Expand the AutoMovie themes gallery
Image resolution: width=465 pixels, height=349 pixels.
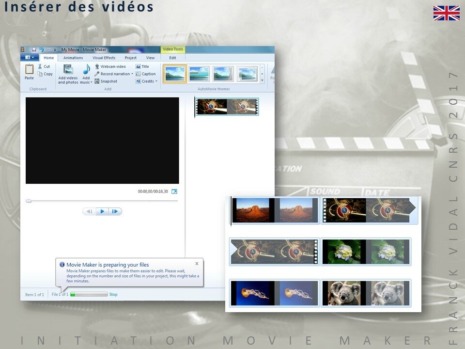[262, 80]
